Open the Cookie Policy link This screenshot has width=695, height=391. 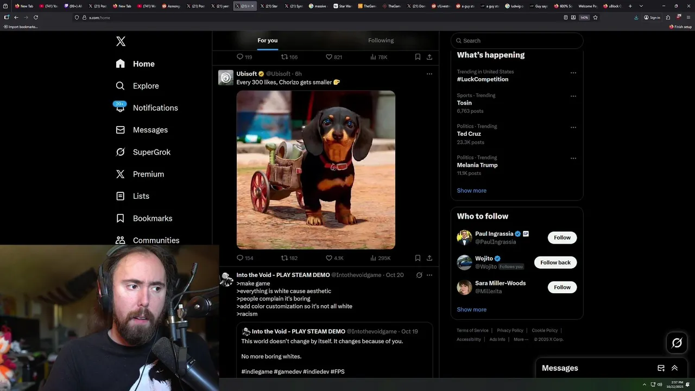coord(545,330)
